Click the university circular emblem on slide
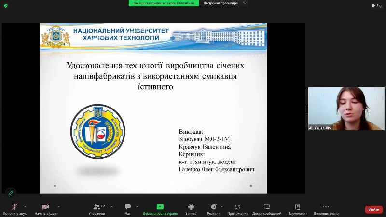Screen dimensions: 386x217 coord(98,131)
